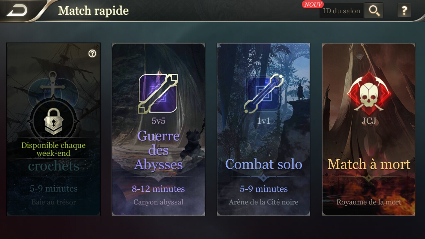Click the Match rapide title
Screen dimensions: 425x239
pyautogui.click(x=93, y=11)
